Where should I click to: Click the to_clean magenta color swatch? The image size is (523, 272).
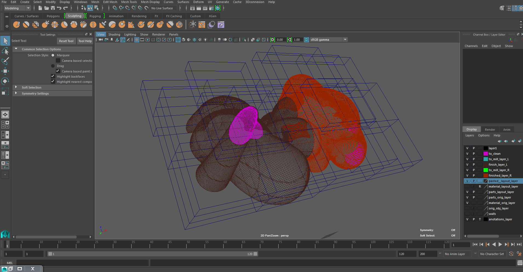(486, 154)
